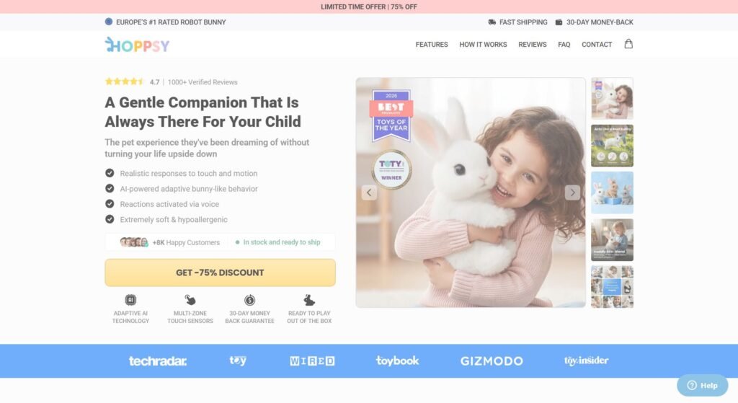Select the three bunnies thumbnail
Viewport: 738px width, 403px height.
612,192
